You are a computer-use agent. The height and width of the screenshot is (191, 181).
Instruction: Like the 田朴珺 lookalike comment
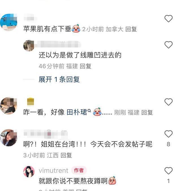coord(169,102)
